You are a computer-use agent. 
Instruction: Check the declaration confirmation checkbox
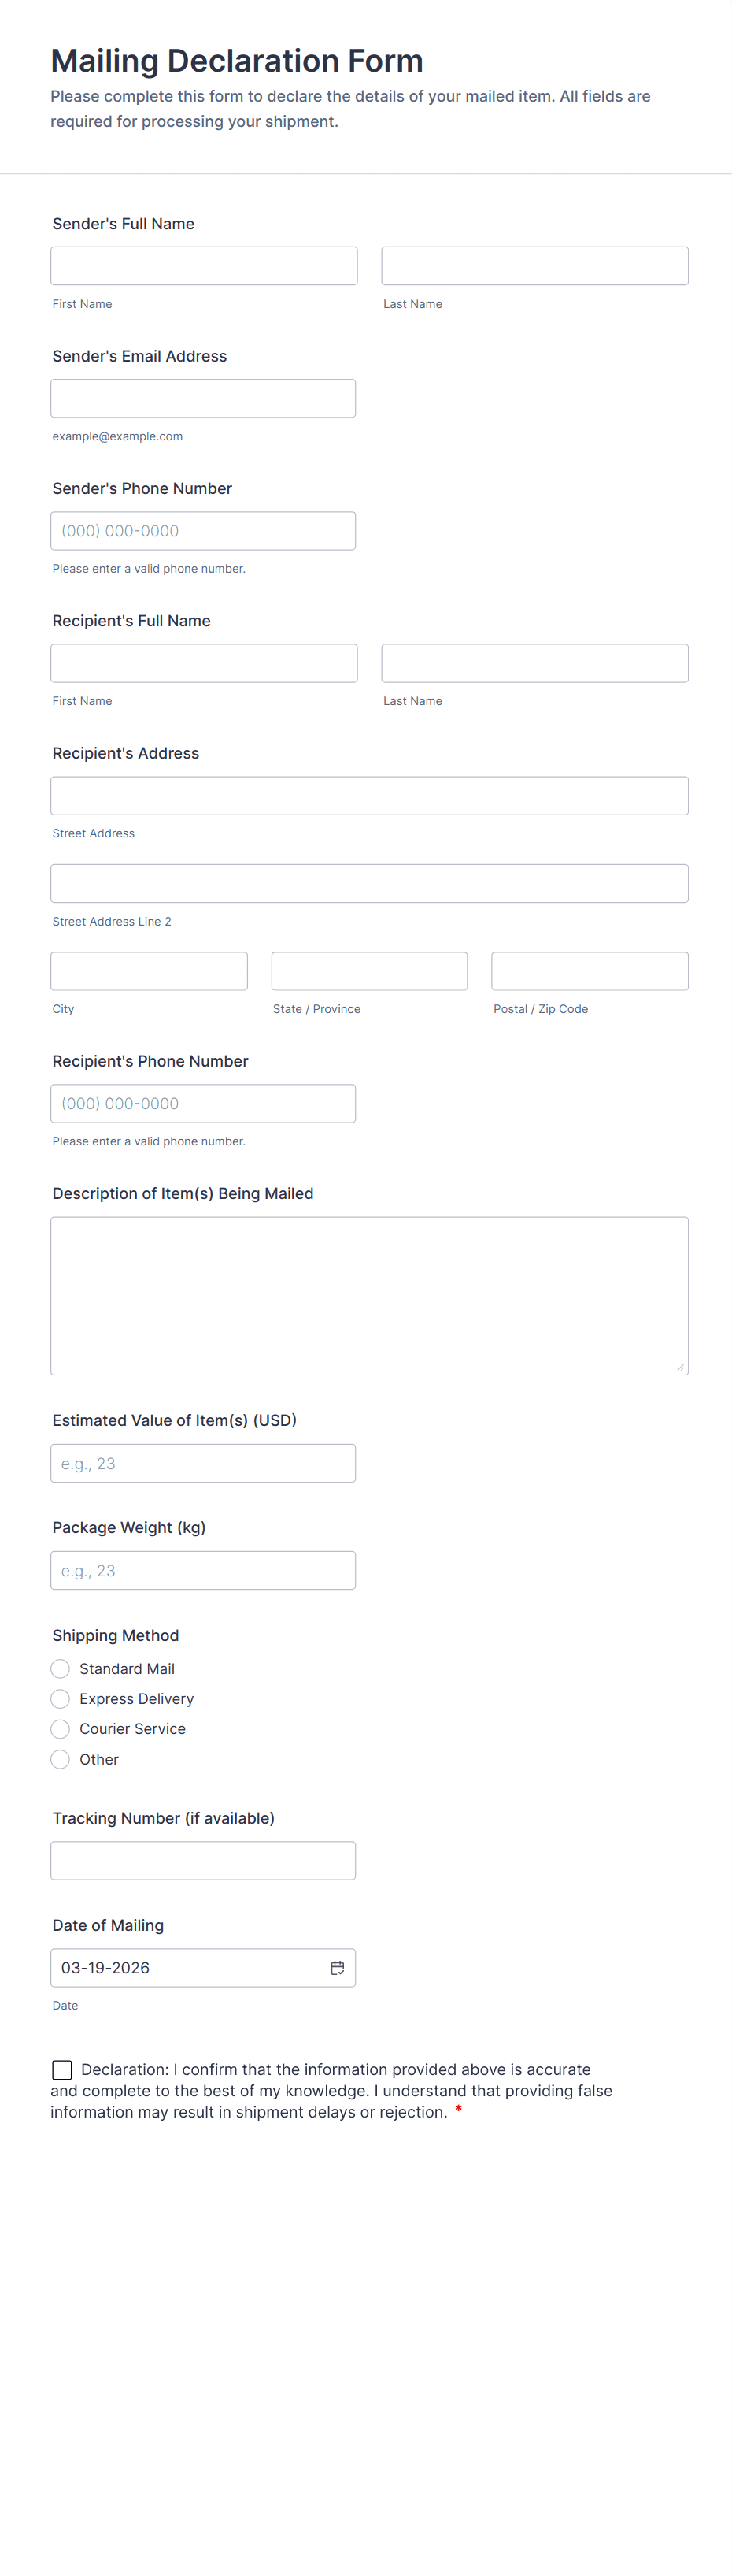pos(62,2069)
